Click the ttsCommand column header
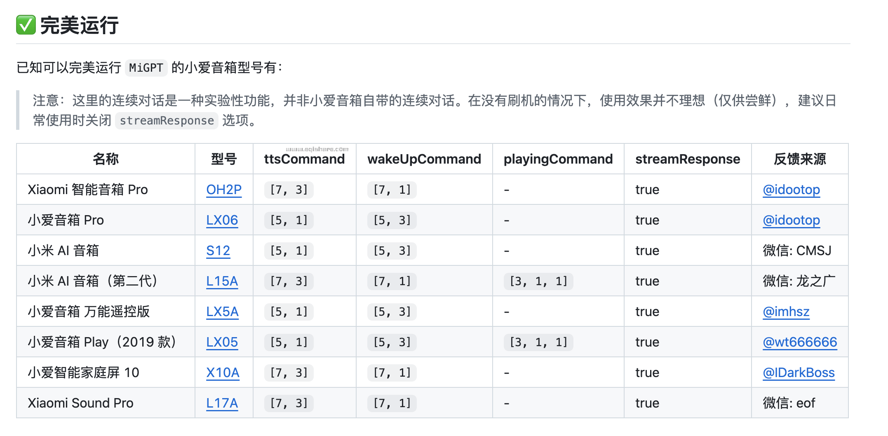 pos(304,159)
